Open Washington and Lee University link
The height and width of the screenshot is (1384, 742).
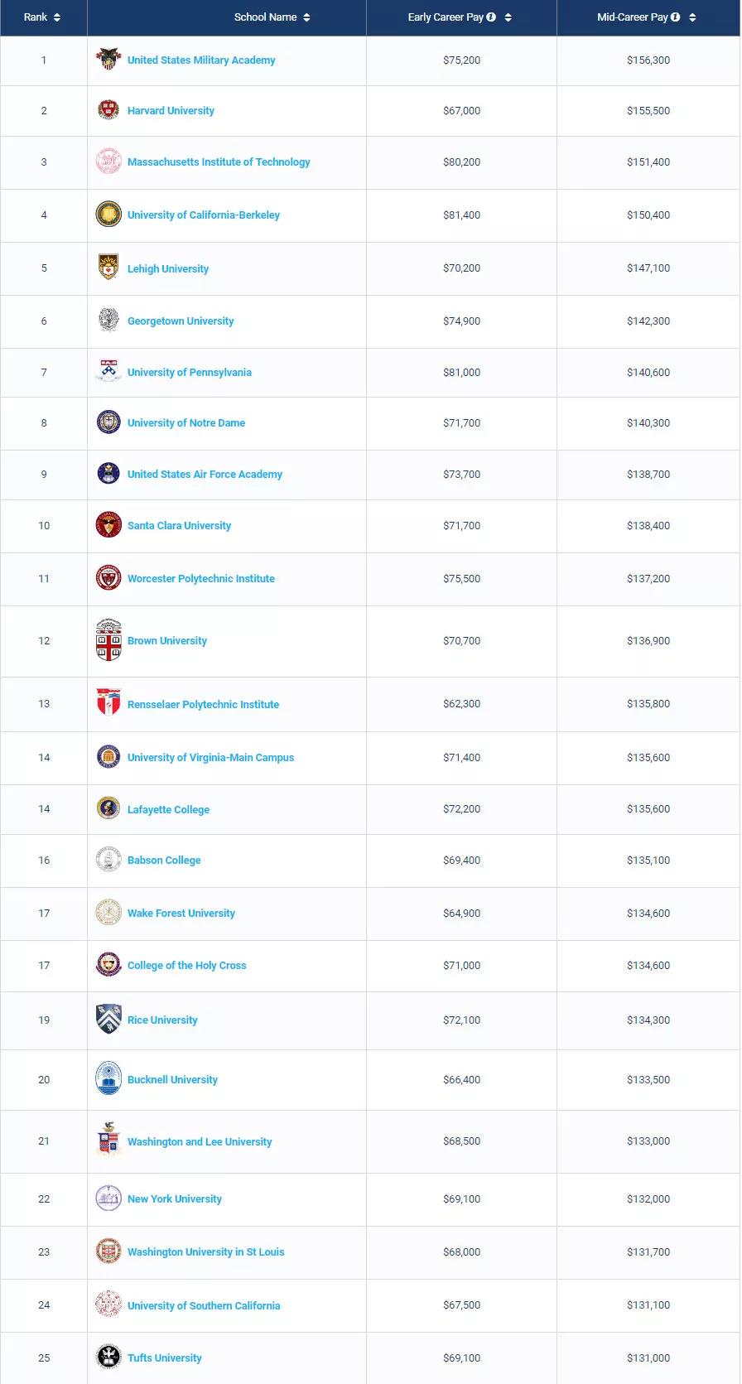click(x=200, y=1142)
